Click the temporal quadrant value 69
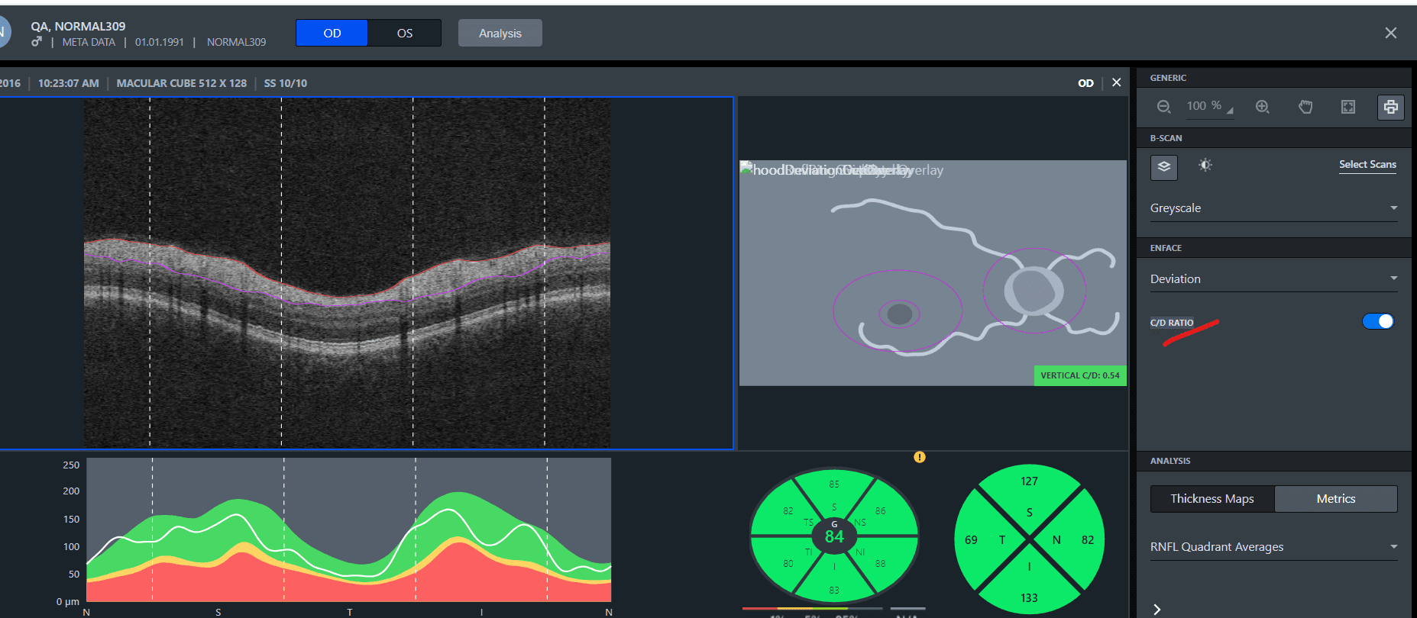The width and height of the screenshot is (1417, 618). [971, 539]
